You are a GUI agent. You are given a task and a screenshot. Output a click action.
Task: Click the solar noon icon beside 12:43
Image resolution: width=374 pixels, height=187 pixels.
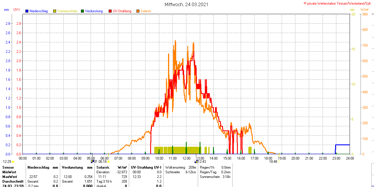(x=196, y=161)
